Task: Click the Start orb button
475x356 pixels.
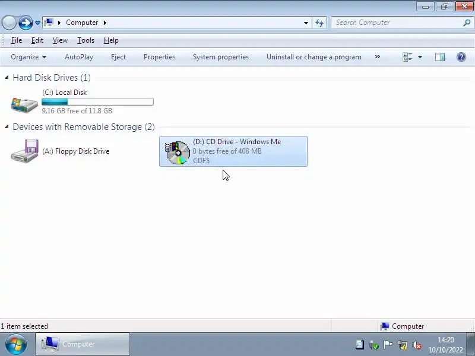Action: tap(16, 344)
